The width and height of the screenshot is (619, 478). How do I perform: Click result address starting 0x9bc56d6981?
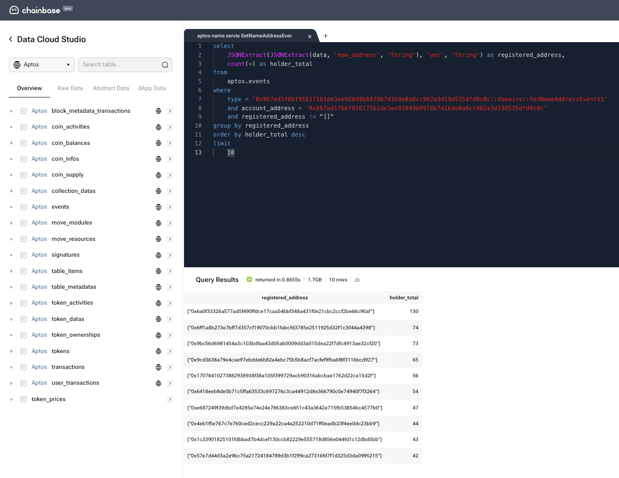click(284, 344)
